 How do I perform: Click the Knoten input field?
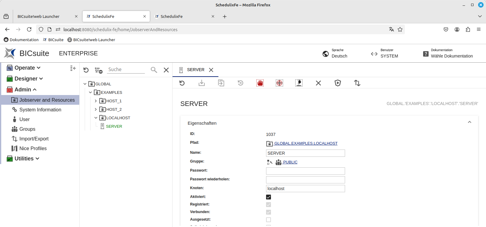coord(305,189)
